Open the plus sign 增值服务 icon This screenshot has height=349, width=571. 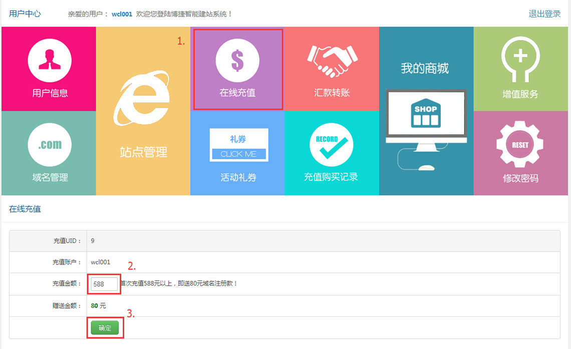(520, 59)
